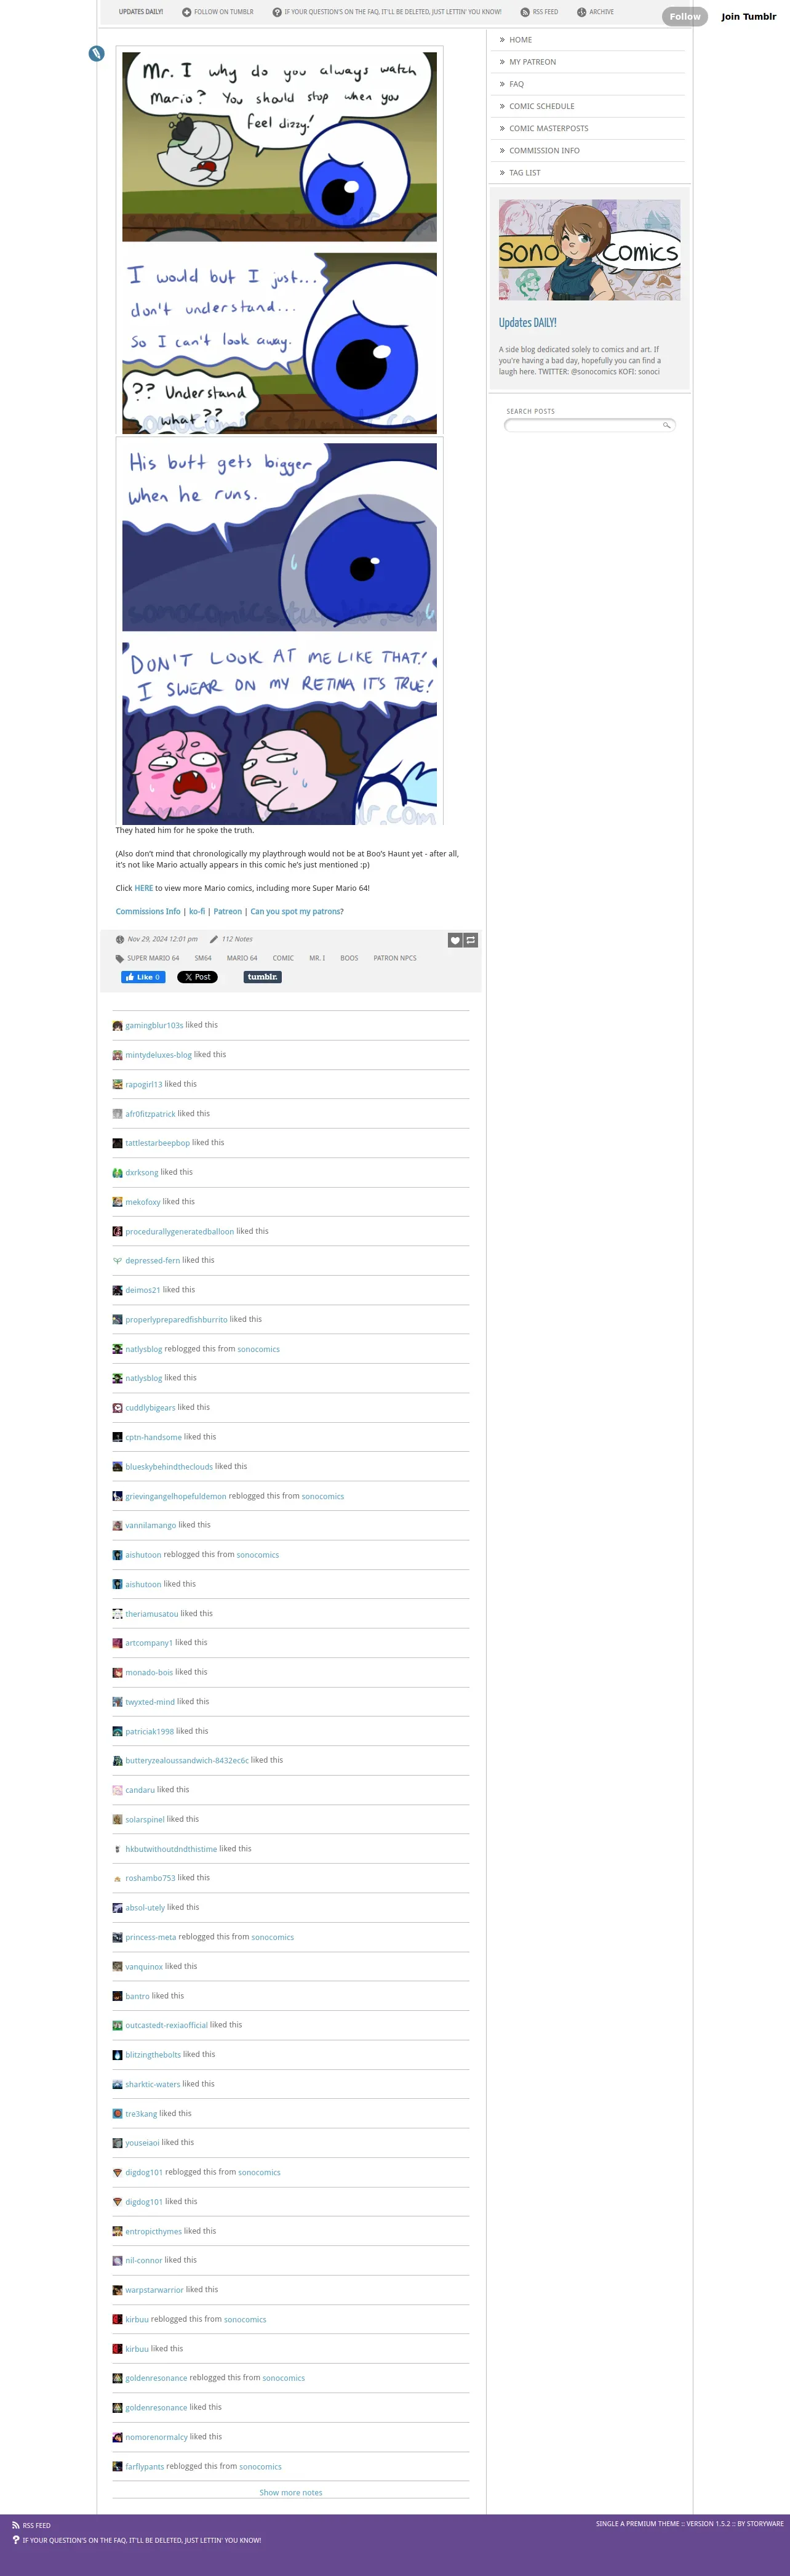Click the magnifier icon in search box
Screen dimensions: 790x2576
666,425
